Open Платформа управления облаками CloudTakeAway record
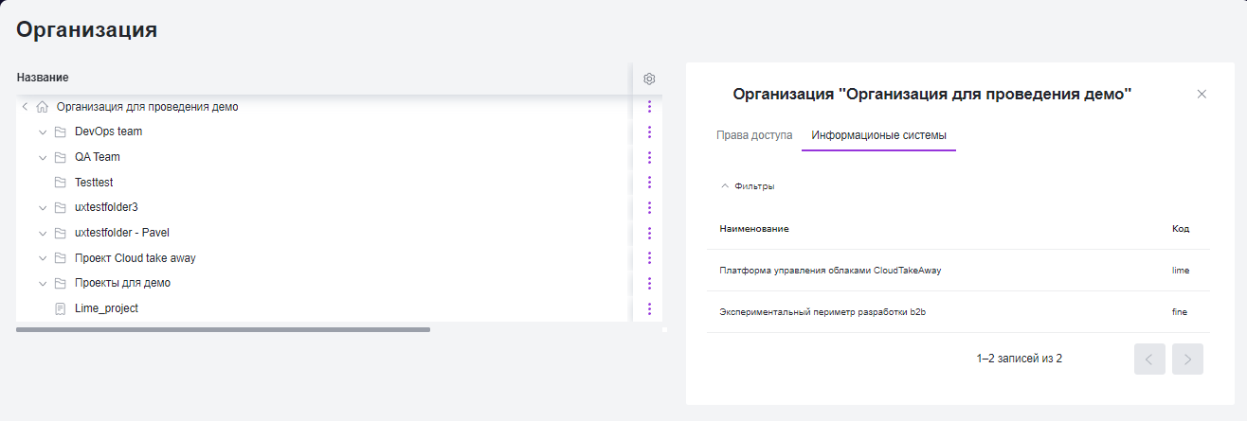 830,271
